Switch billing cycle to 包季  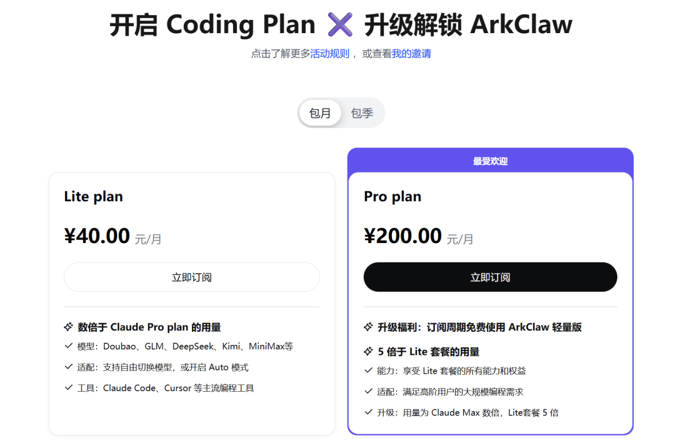click(x=362, y=113)
